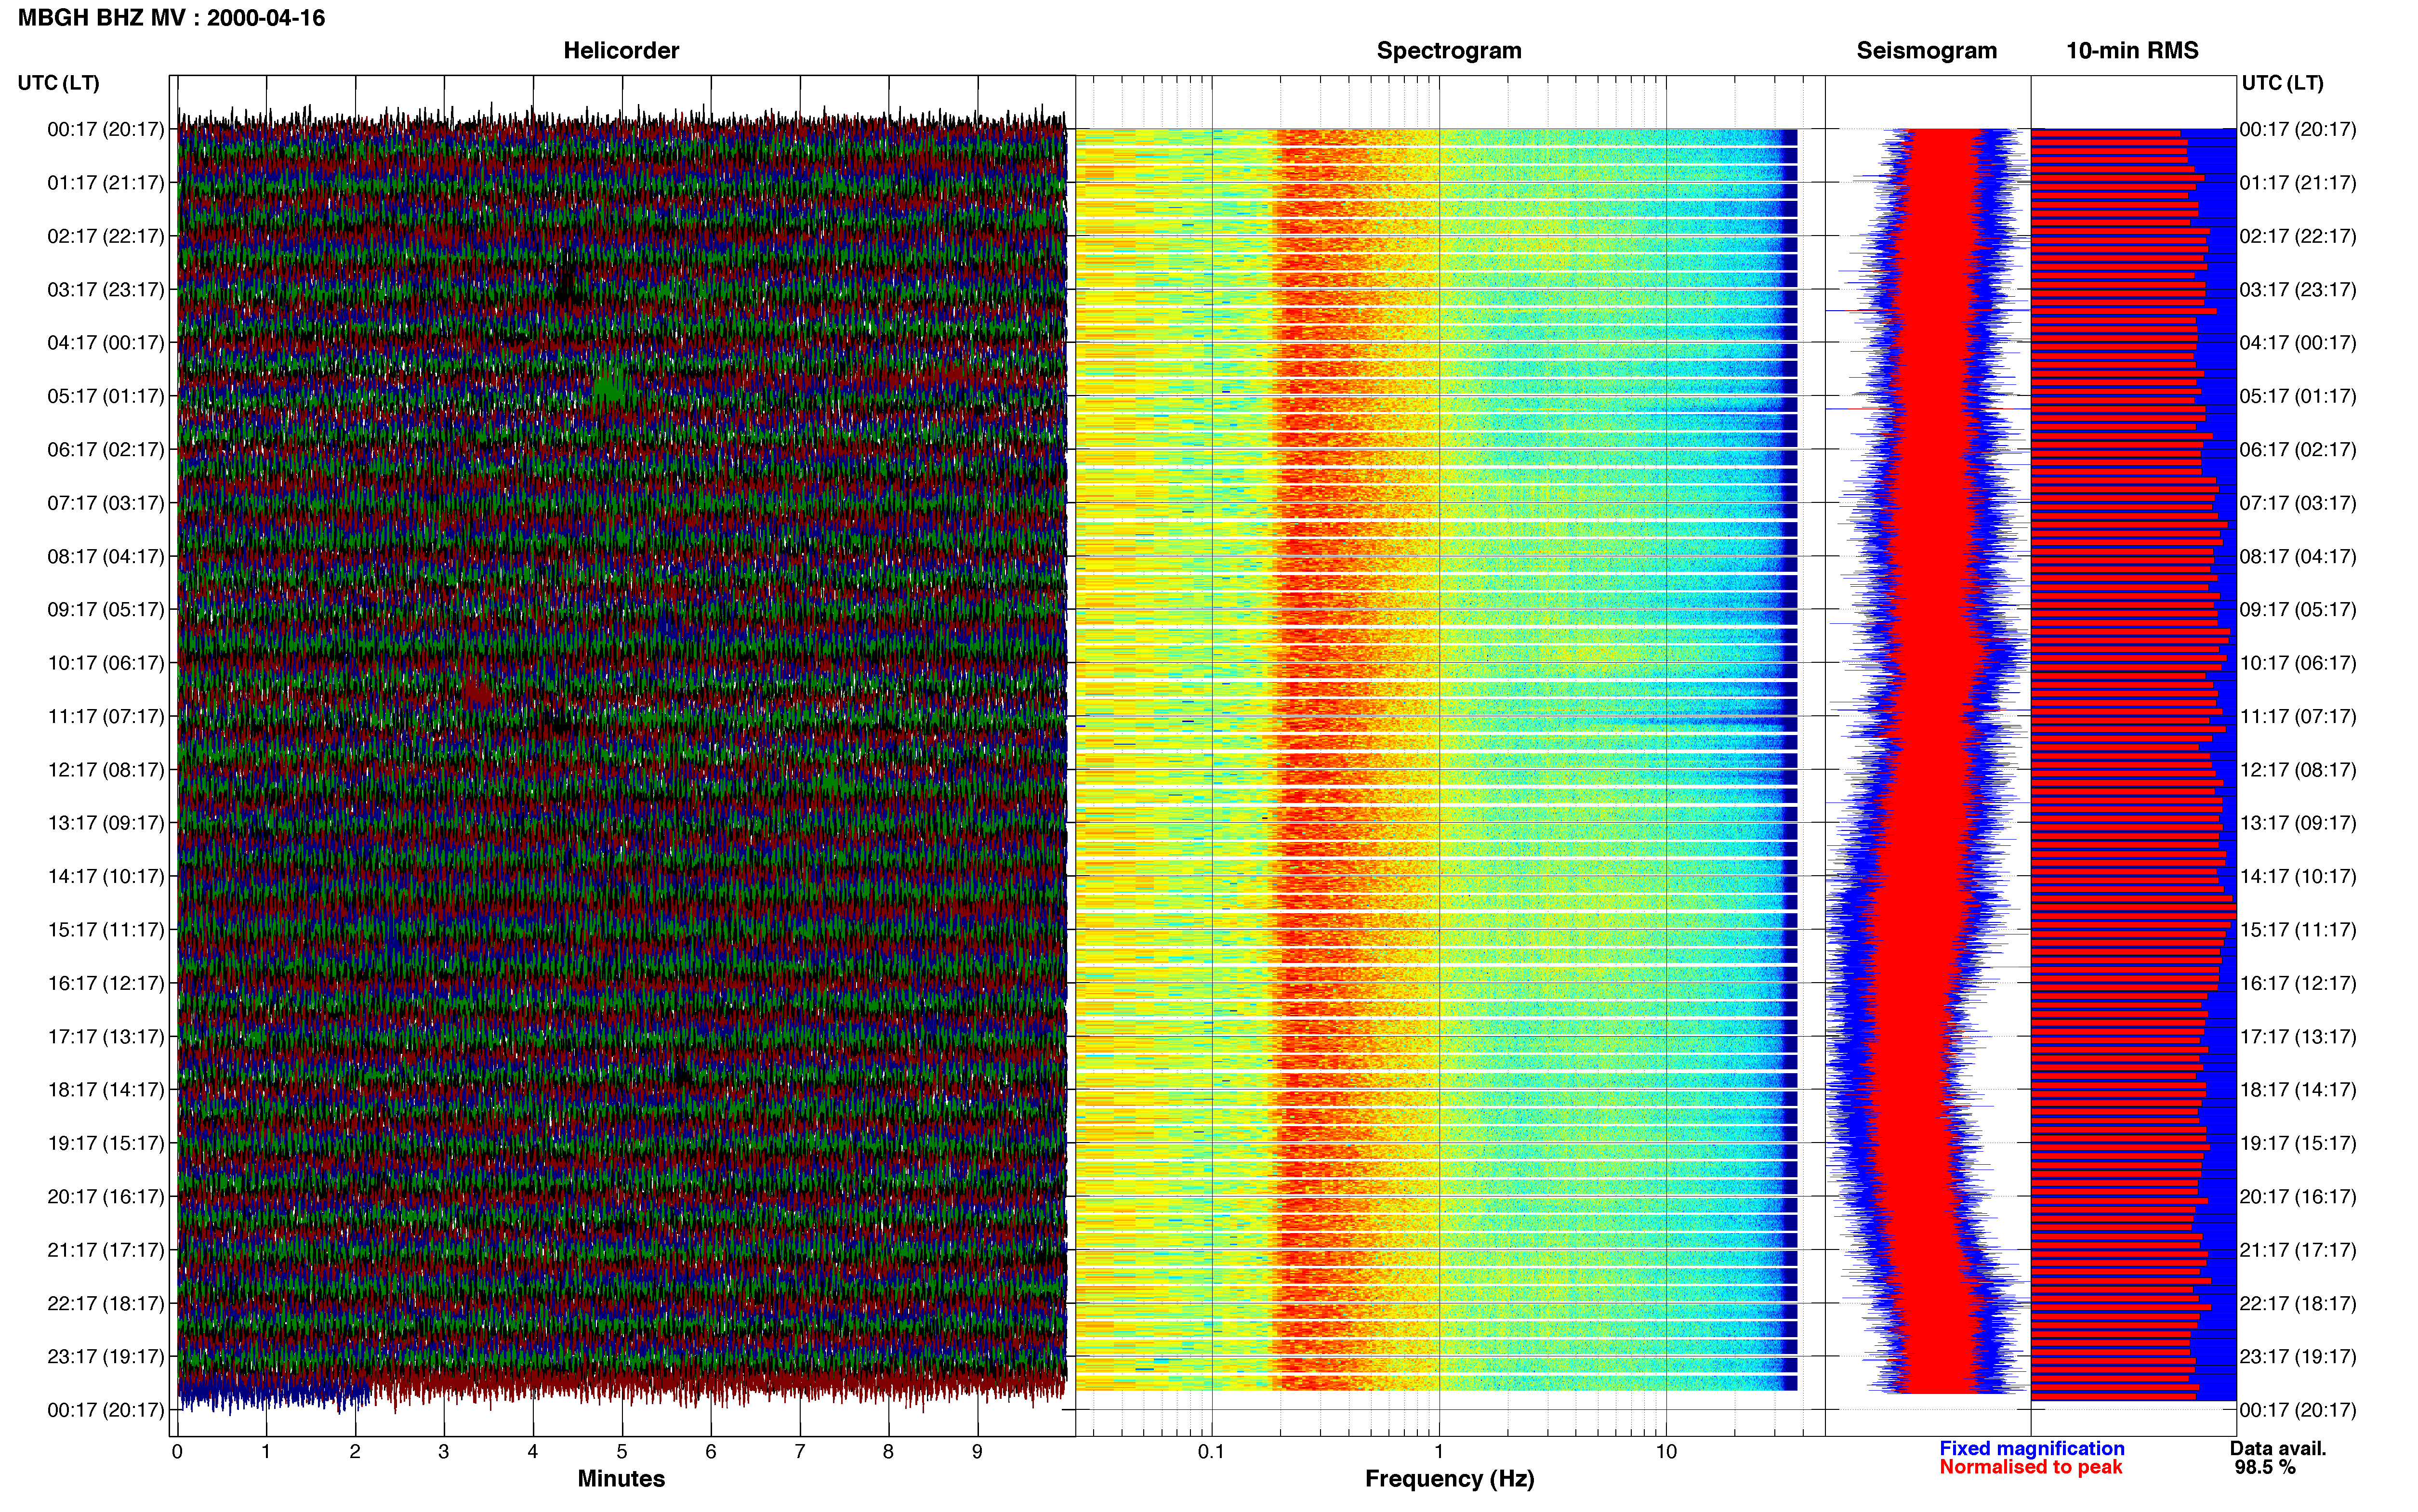The height and width of the screenshot is (1512, 2418).
Task: Click the right time label '06:17 (02:17)'
Action: coord(2298,450)
